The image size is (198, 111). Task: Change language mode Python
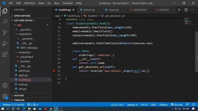click(163, 105)
